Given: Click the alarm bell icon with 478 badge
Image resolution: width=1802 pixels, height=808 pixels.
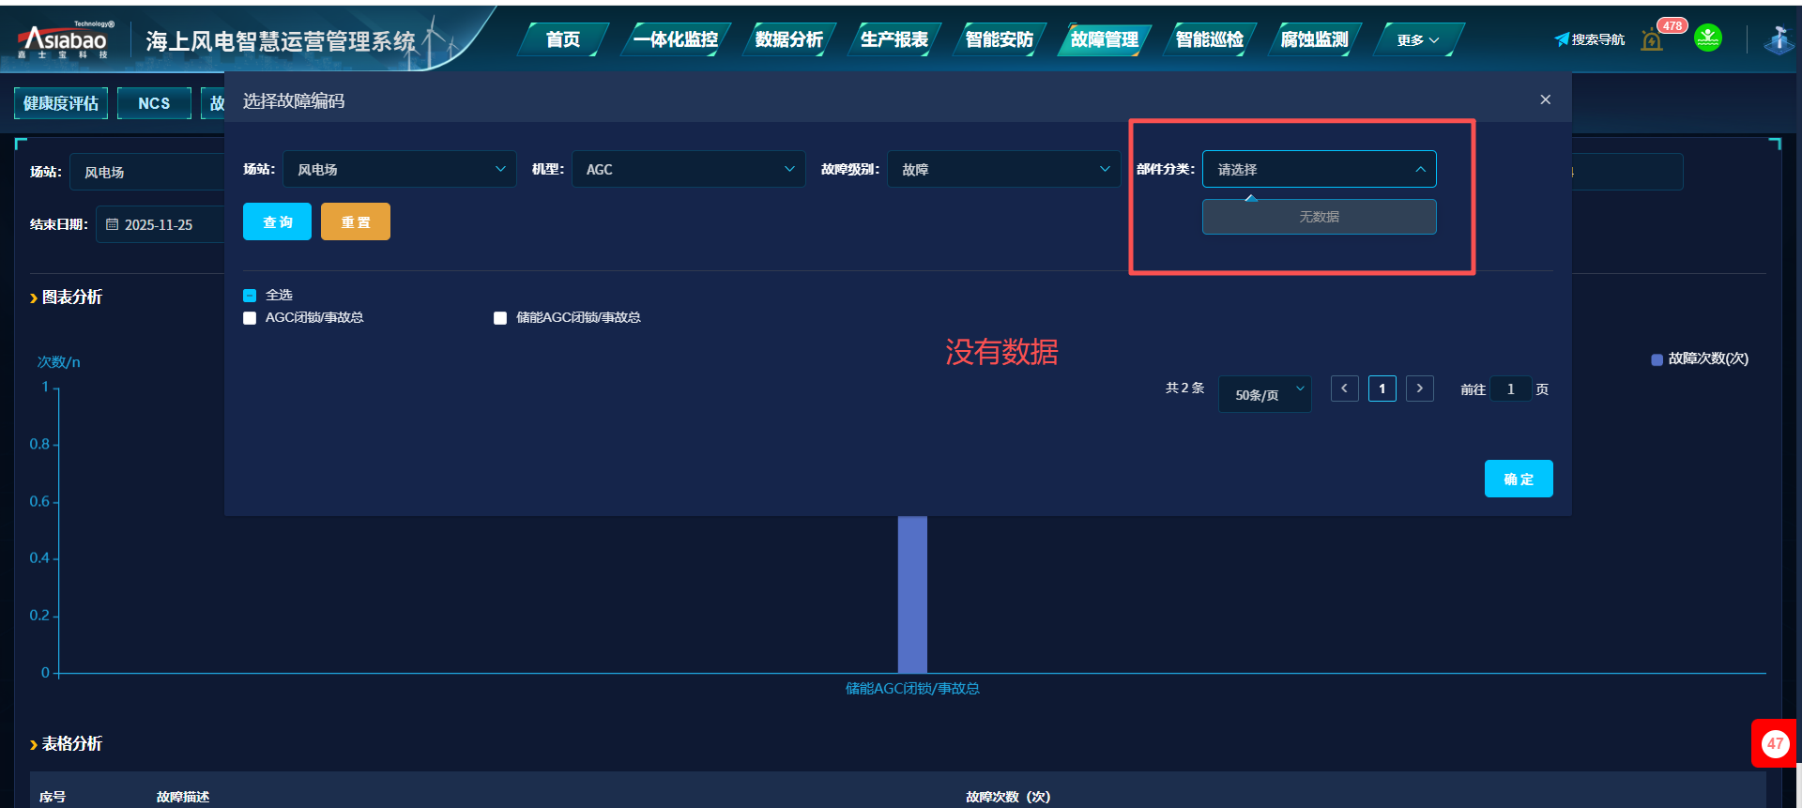Looking at the screenshot, I should [x=1653, y=39].
